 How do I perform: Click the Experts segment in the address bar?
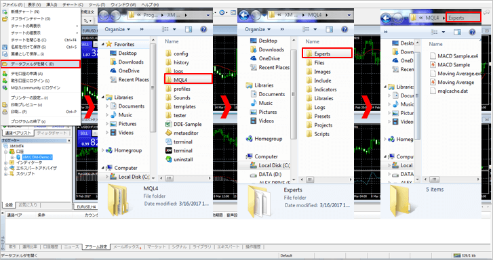(x=463, y=18)
